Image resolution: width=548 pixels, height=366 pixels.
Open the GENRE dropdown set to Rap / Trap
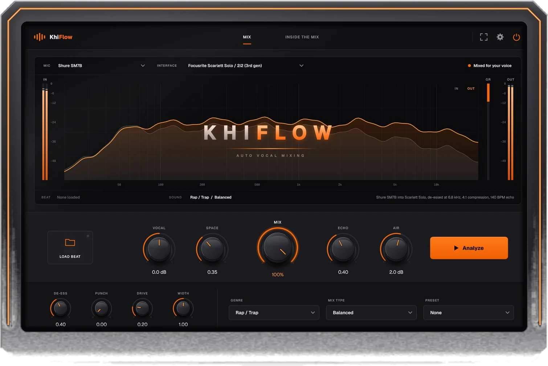point(274,313)
